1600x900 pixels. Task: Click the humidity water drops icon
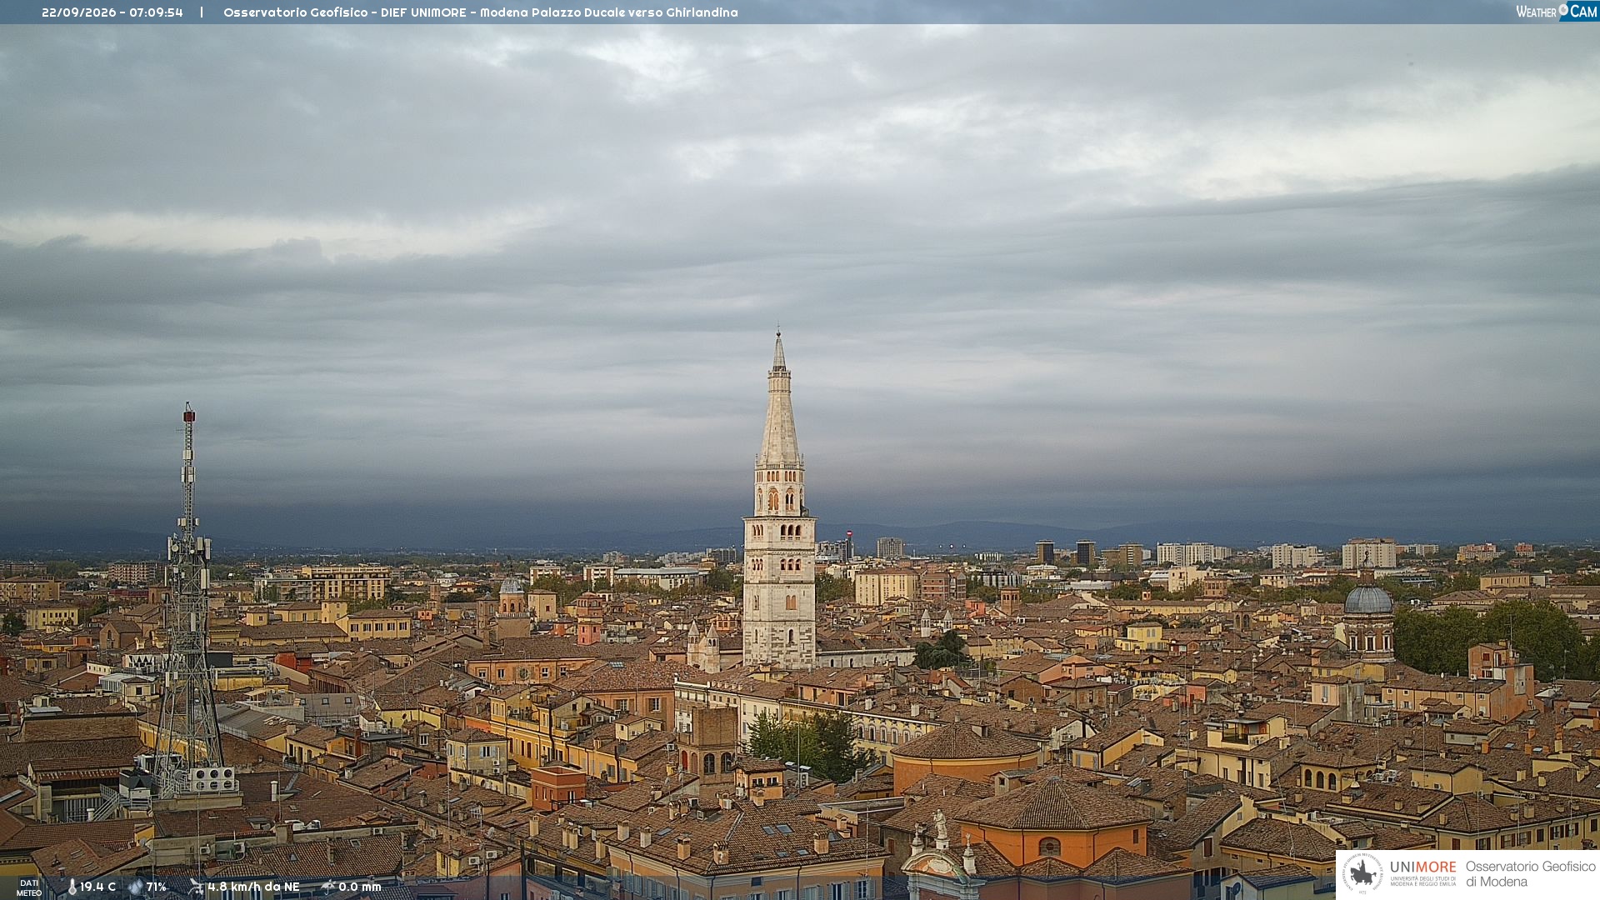point(135,887)
